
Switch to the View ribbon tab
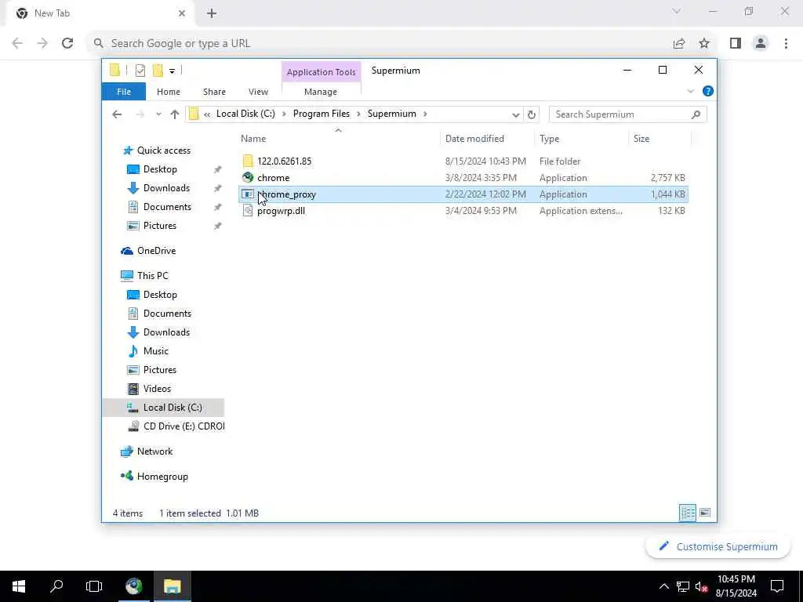(258, 92)
